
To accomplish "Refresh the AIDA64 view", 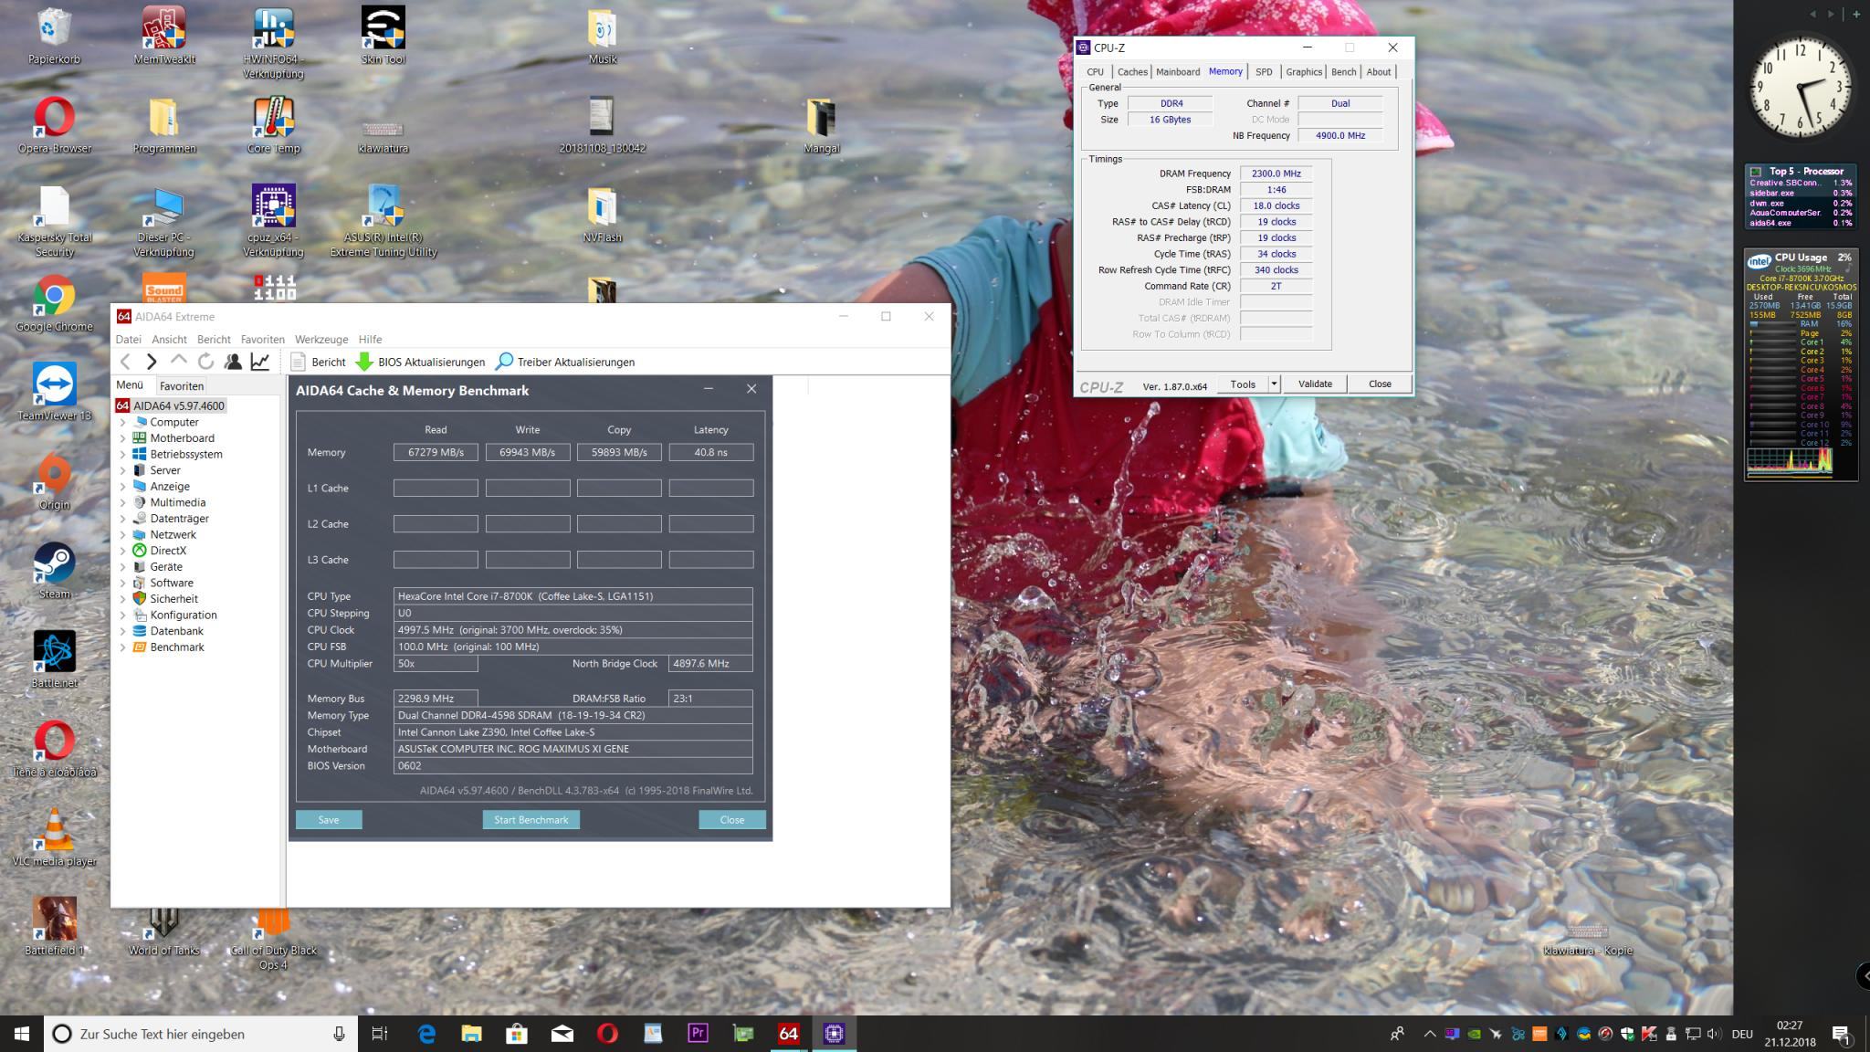I will (205, 362).
